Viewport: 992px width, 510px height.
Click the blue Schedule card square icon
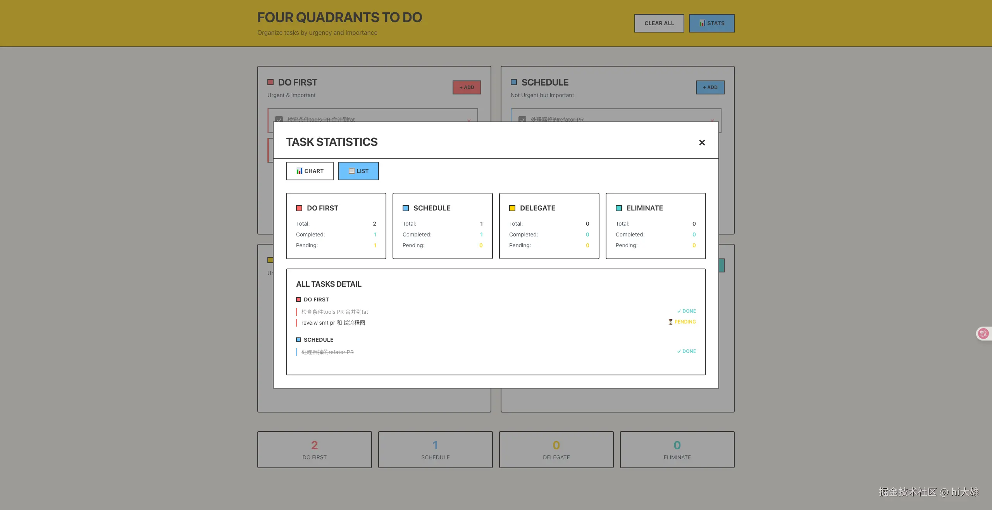406,208
